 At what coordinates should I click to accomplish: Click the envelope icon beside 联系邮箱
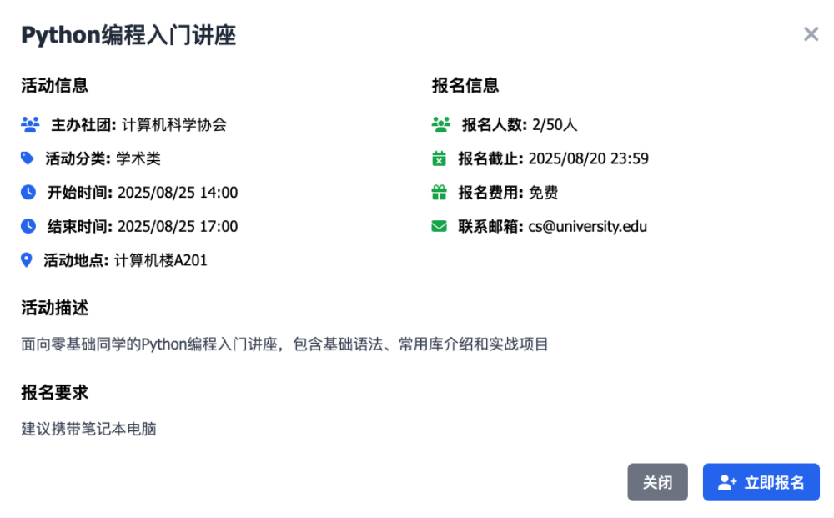[438, 226]
